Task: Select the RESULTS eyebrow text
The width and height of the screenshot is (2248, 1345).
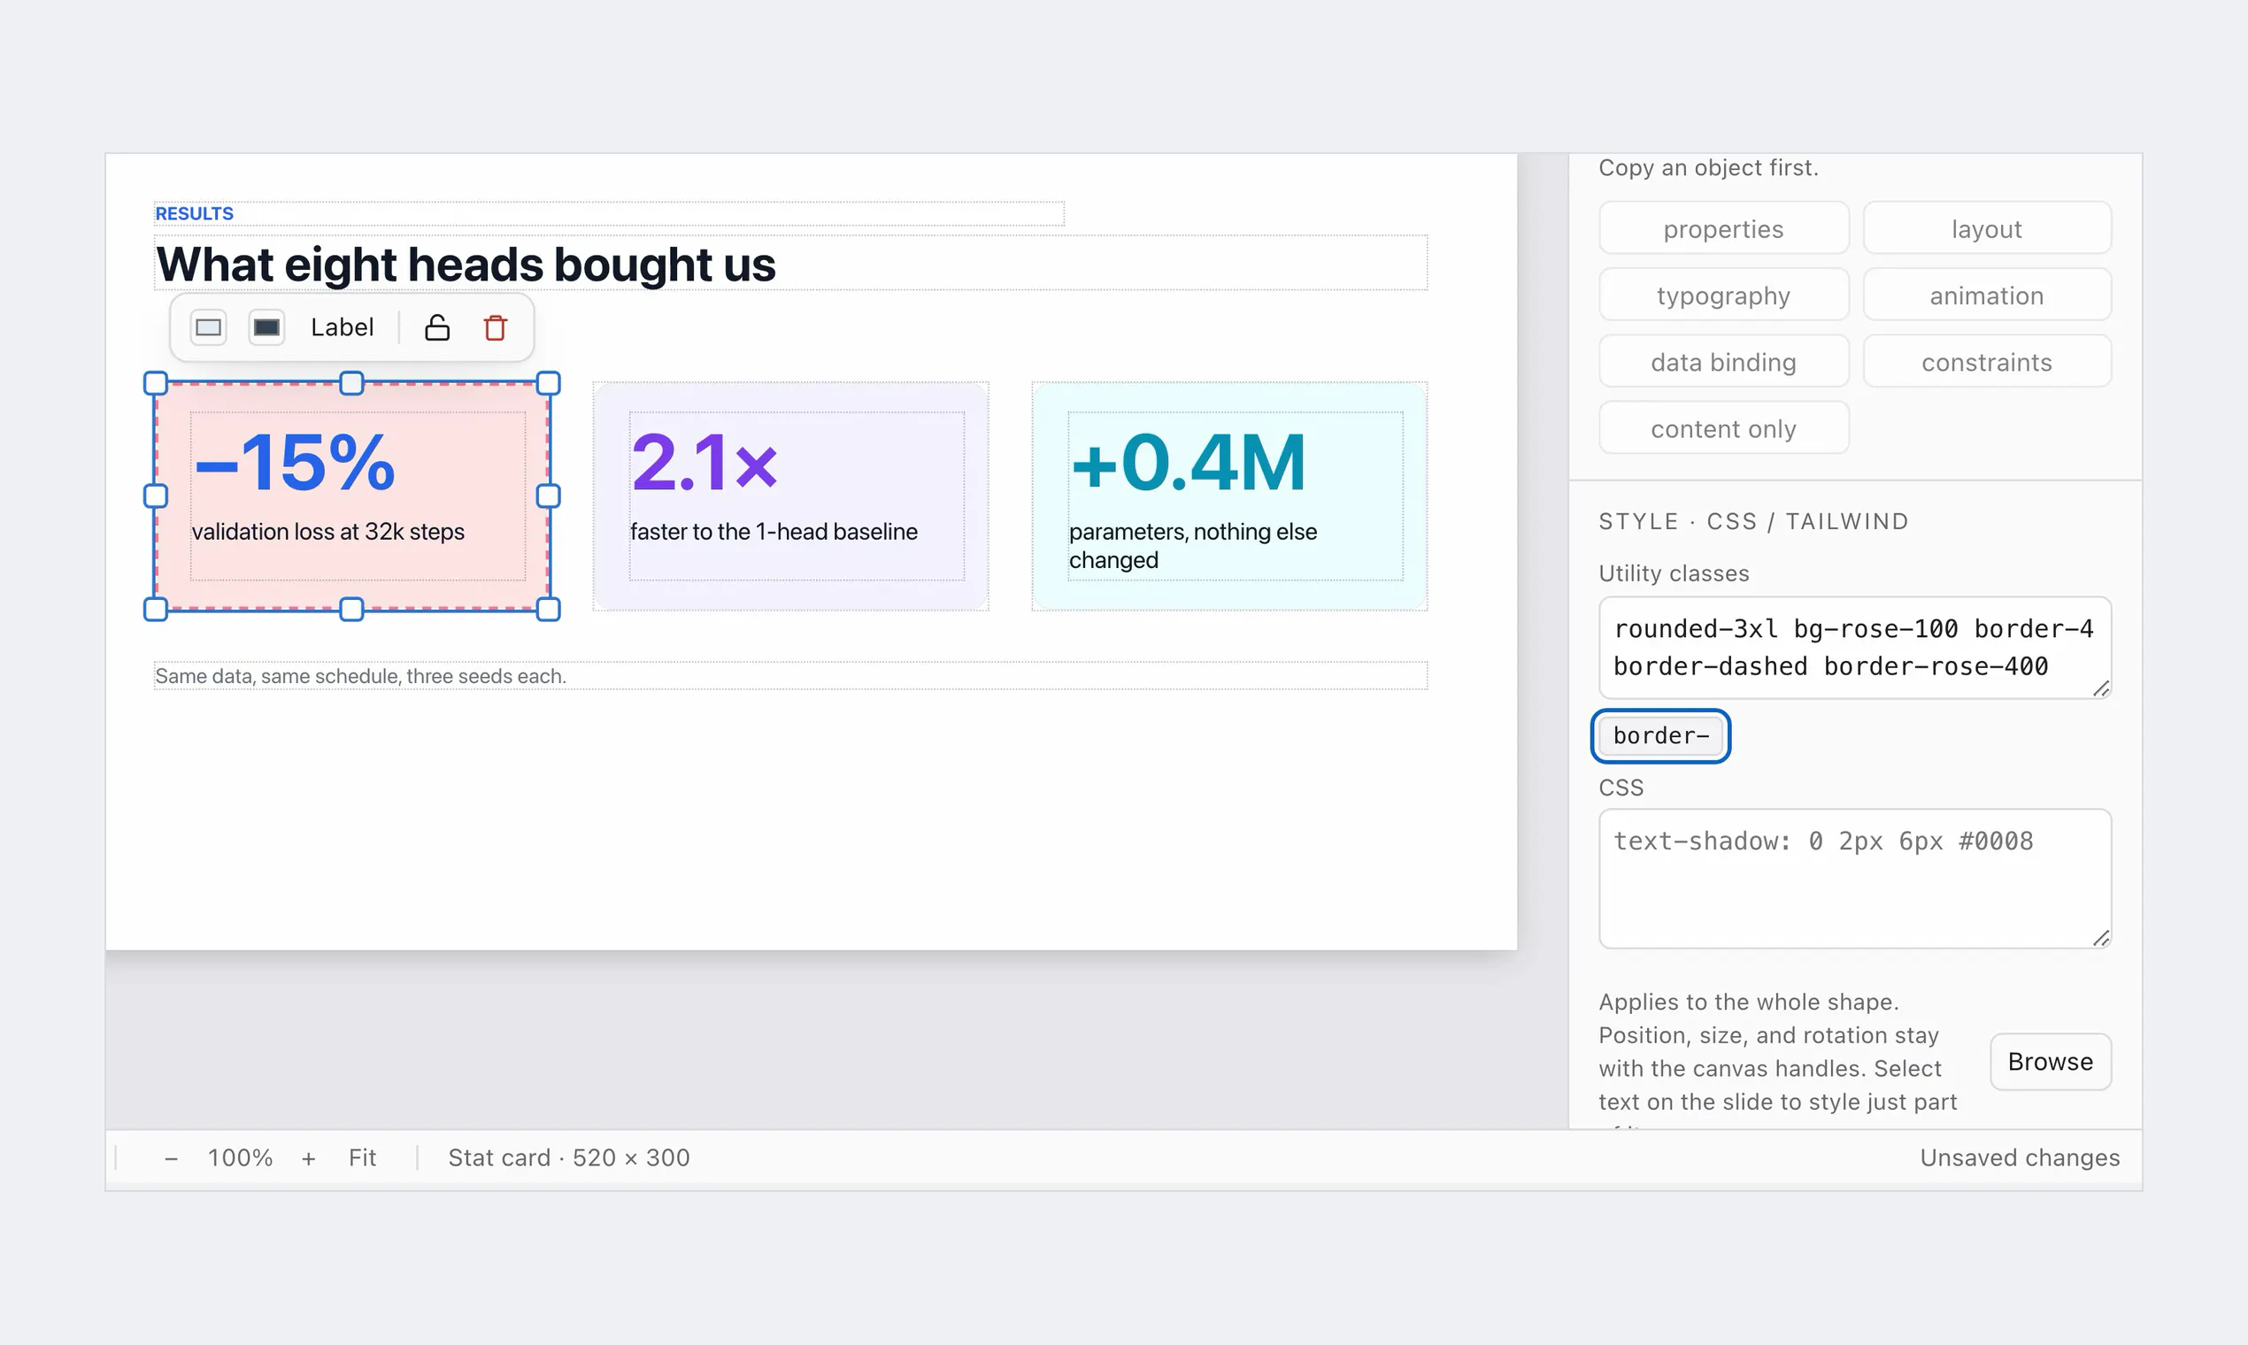Action: [194, 213]
